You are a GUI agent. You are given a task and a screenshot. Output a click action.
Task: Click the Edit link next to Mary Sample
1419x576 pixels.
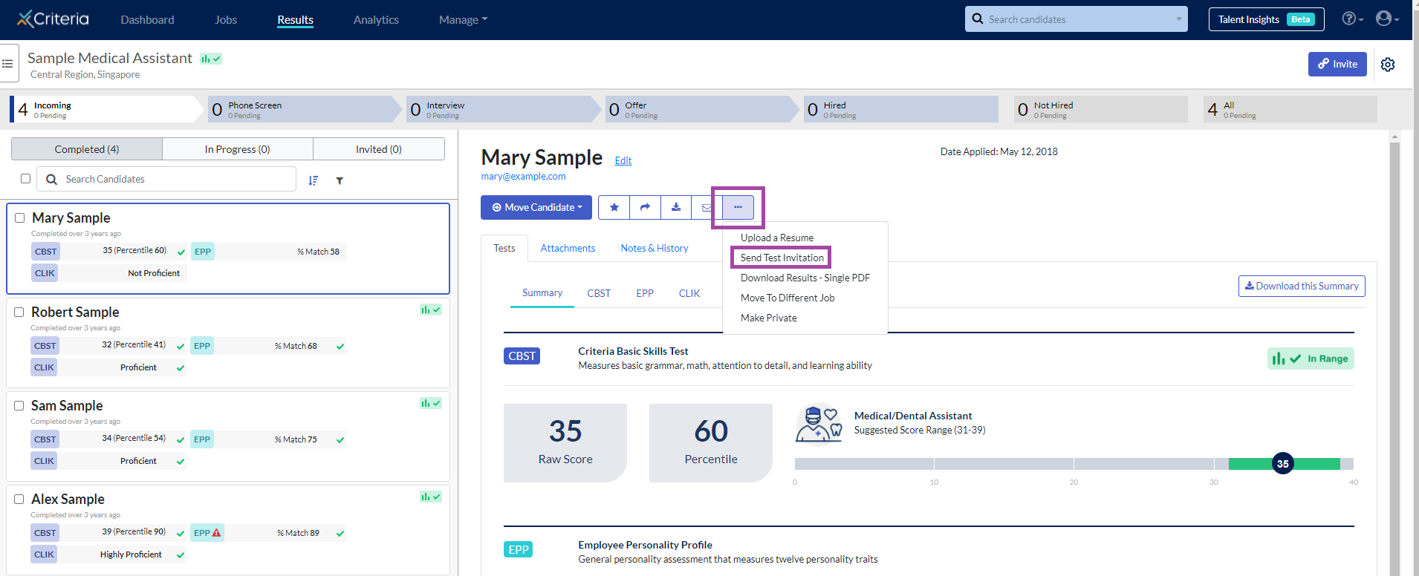[623, 160]
